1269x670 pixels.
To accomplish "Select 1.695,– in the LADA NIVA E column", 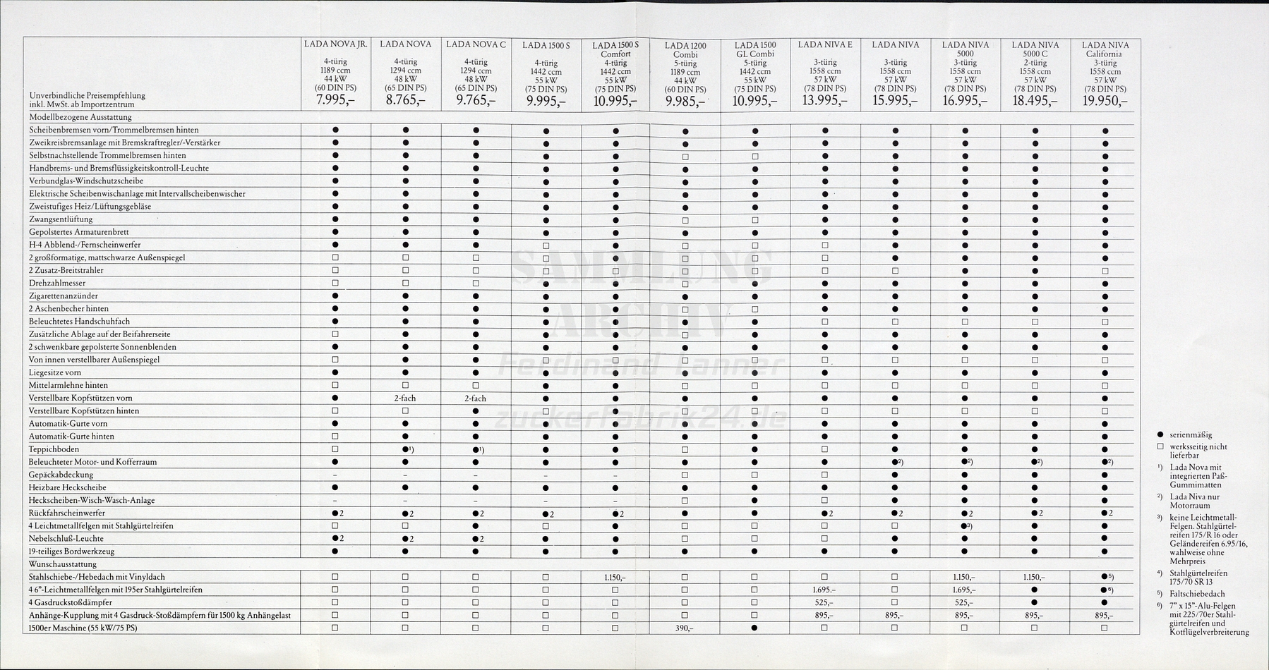I will tap(824, 590).
